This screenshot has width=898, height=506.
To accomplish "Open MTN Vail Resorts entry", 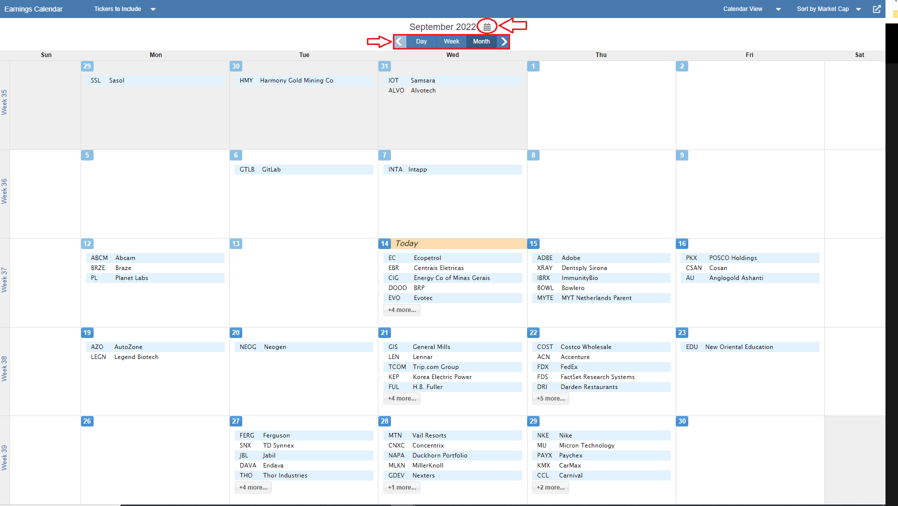I will tap(453, 435).
